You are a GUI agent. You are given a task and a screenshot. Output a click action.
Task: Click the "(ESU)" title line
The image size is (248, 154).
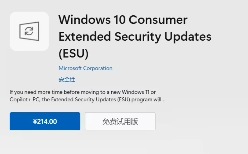point(74,53)
